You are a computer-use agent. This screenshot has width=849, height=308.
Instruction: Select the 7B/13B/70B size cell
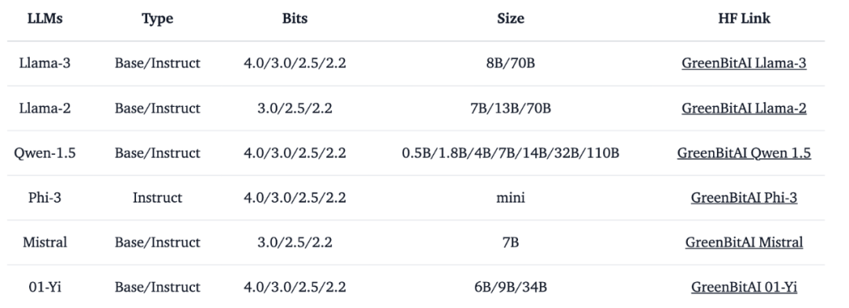coord(511,108)
